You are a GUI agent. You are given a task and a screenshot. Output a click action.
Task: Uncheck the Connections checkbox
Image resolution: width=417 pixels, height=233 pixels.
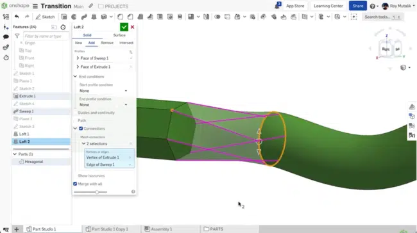point(81,129)
